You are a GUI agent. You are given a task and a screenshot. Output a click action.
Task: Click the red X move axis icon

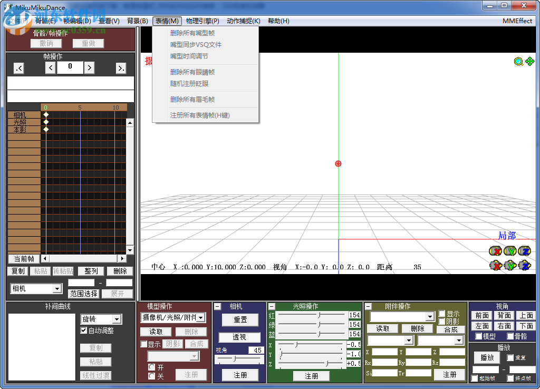click(496, 265)
